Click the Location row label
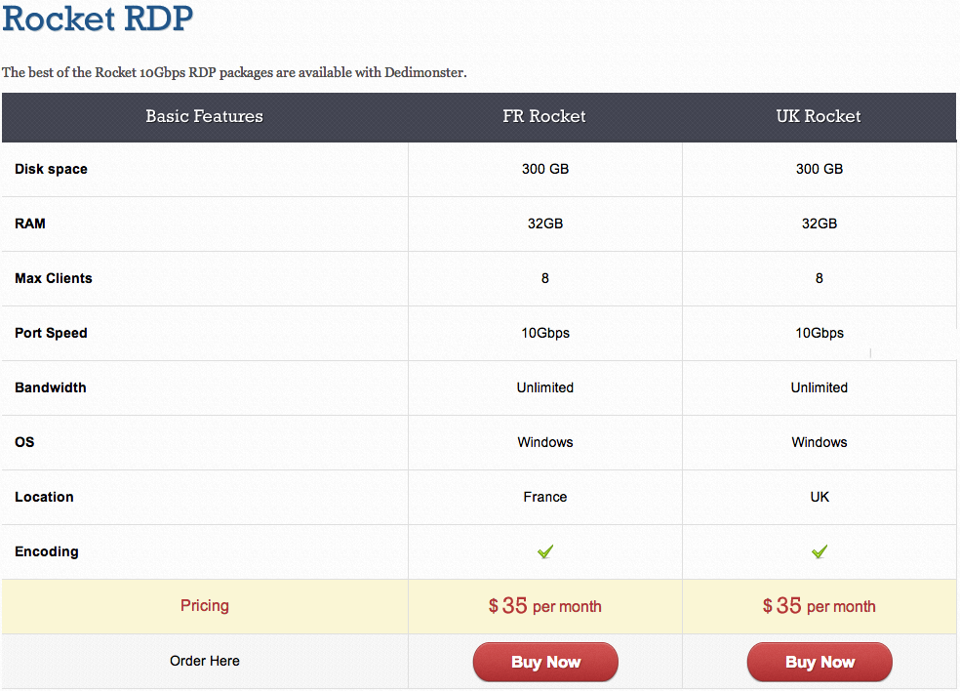This screenshot has height=691, width=960. (x=44, y=497)
